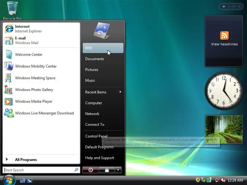The image size is (247, 185).
Task: Open the Windows Security Alerts shield
Action: pyautogui.click(x=198, y=180)
